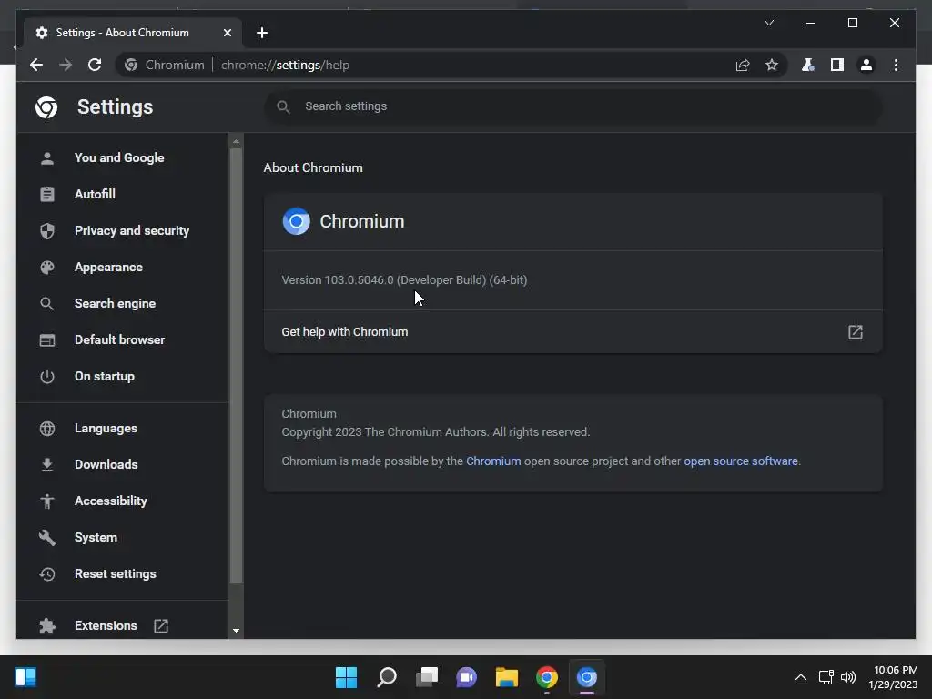Bookmark this page with the star icon

(x=772, y=65)
